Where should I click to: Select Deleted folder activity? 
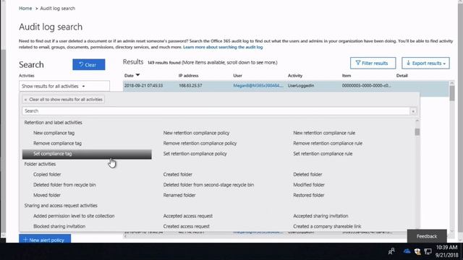pyautogui.click(x=307, y=174)
